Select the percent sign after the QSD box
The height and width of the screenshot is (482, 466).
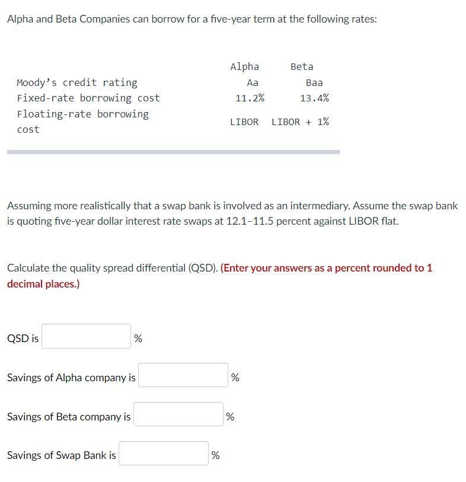(137, 338)
